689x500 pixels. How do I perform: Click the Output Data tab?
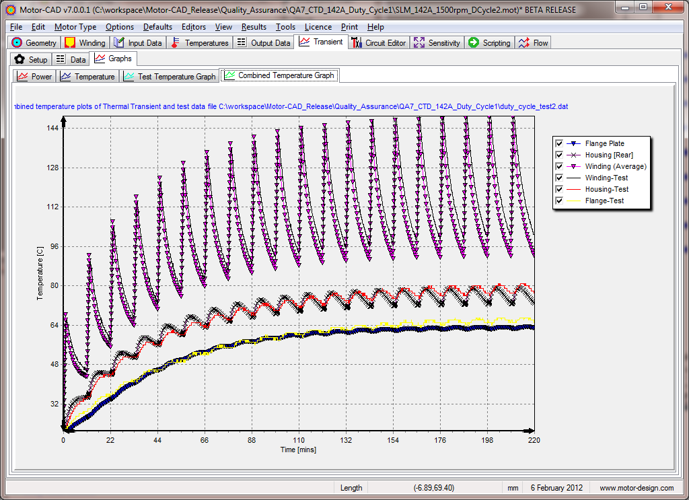264,42
